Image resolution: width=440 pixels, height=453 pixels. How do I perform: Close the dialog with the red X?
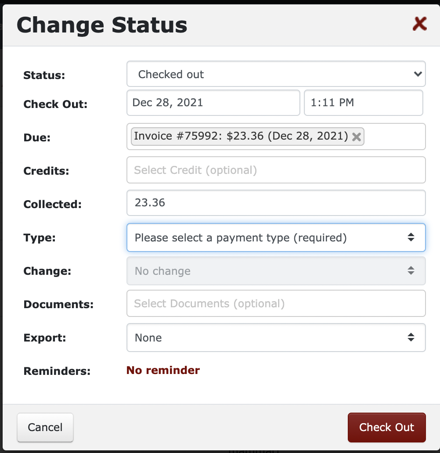(420, 24)
